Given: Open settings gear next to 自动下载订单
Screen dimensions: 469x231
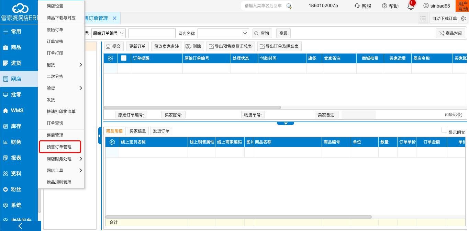Looking at the screenshot, I should [x=463, y=19].
